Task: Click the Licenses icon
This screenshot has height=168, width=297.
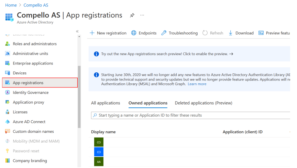Action: [x=7, y=112]
